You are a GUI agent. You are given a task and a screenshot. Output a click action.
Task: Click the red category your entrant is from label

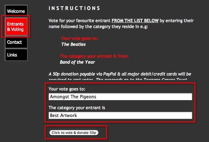click(x=94, y=56)
